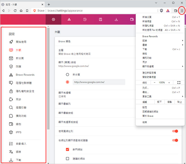Select the settings gear tab in pink header
Viewport: 186px width, 164px height.
click(53, 19)
